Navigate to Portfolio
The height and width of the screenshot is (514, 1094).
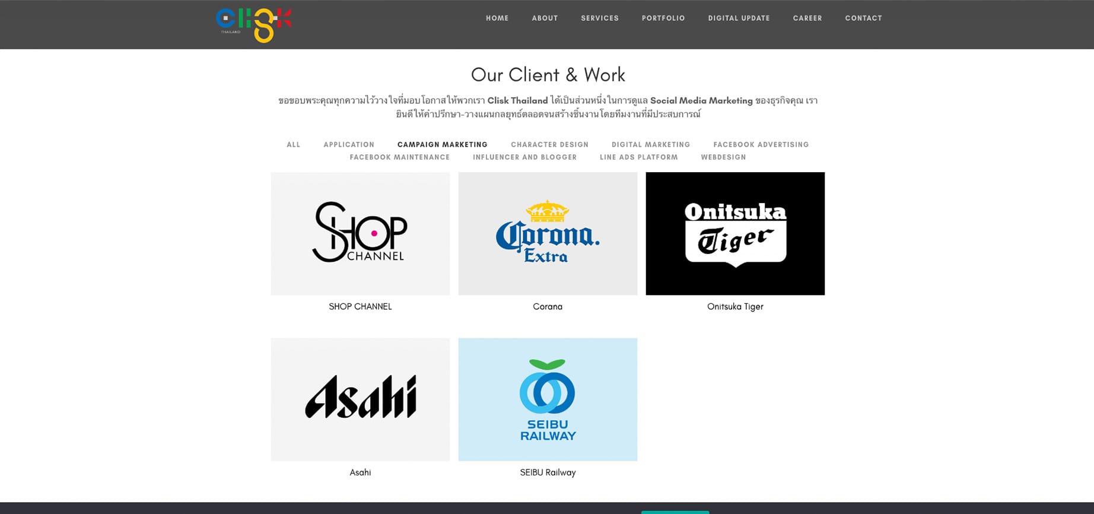tap(663, 18)
